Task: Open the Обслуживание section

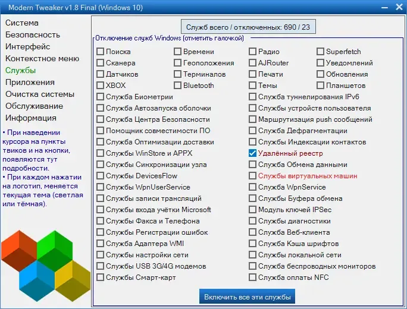Action: coord(35,106)
